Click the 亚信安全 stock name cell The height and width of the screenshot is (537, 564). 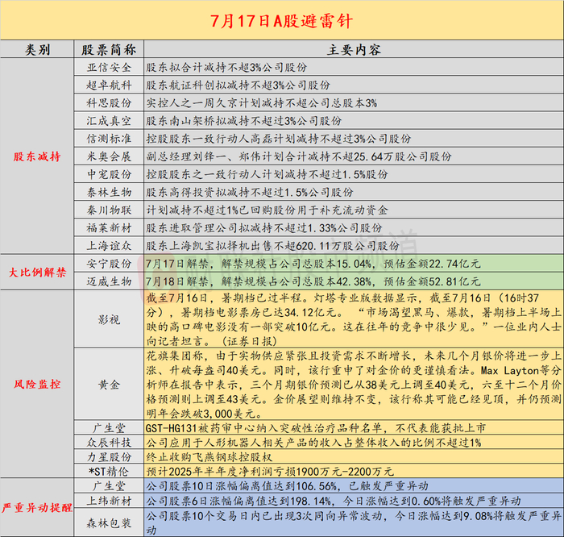tap(109, 67)
